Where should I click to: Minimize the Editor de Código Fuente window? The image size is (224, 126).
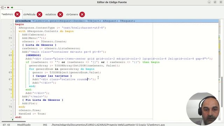coord(209,2)
